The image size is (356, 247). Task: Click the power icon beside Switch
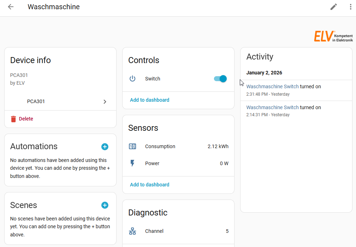(132, 79)
